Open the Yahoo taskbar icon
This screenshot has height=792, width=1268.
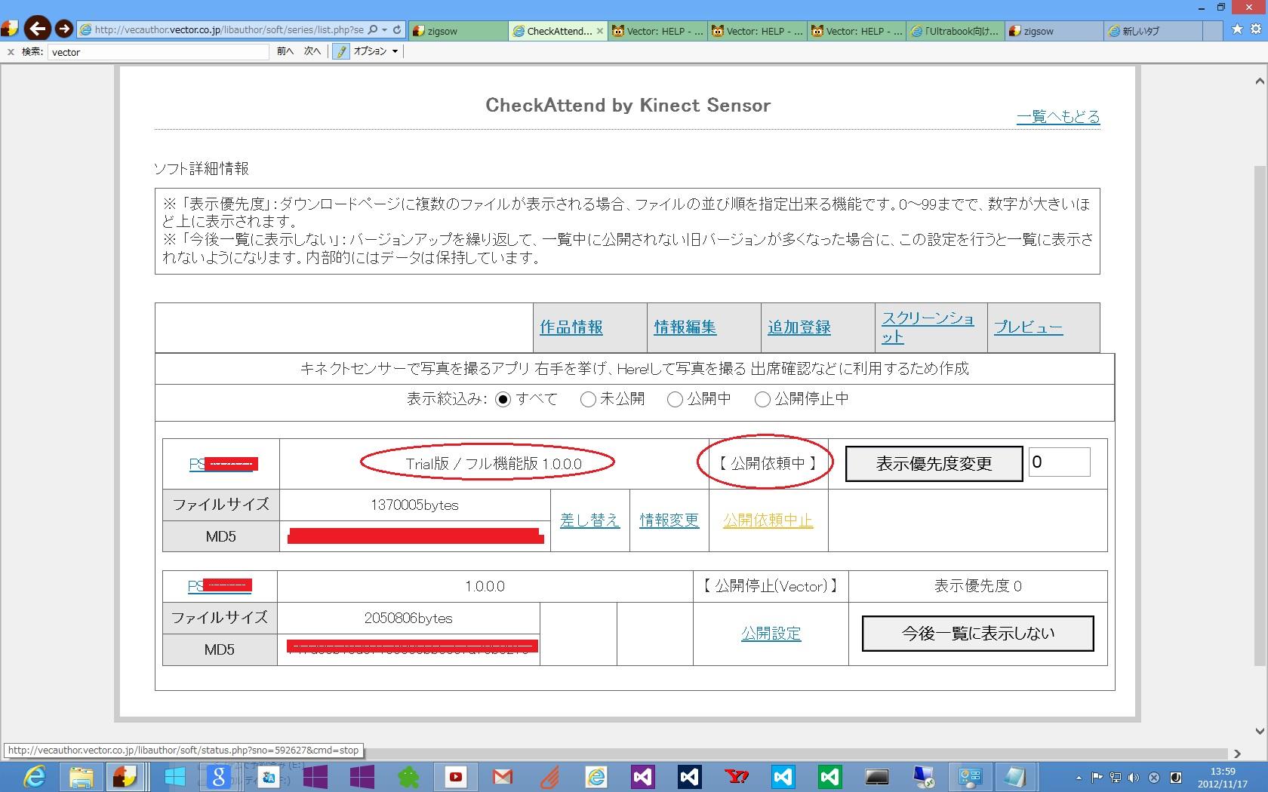tap(736, 776)
